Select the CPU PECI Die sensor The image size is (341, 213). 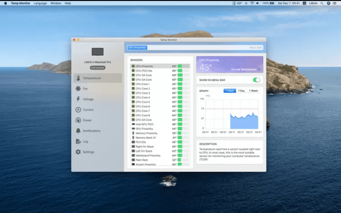tap(144, 71)
